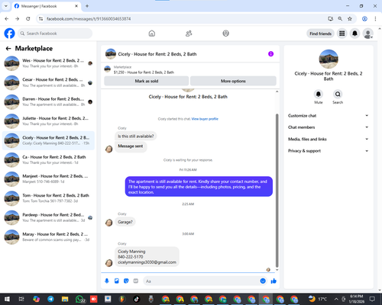Click the browser address bar URL
Screen dimensions: 382x305
89,19
